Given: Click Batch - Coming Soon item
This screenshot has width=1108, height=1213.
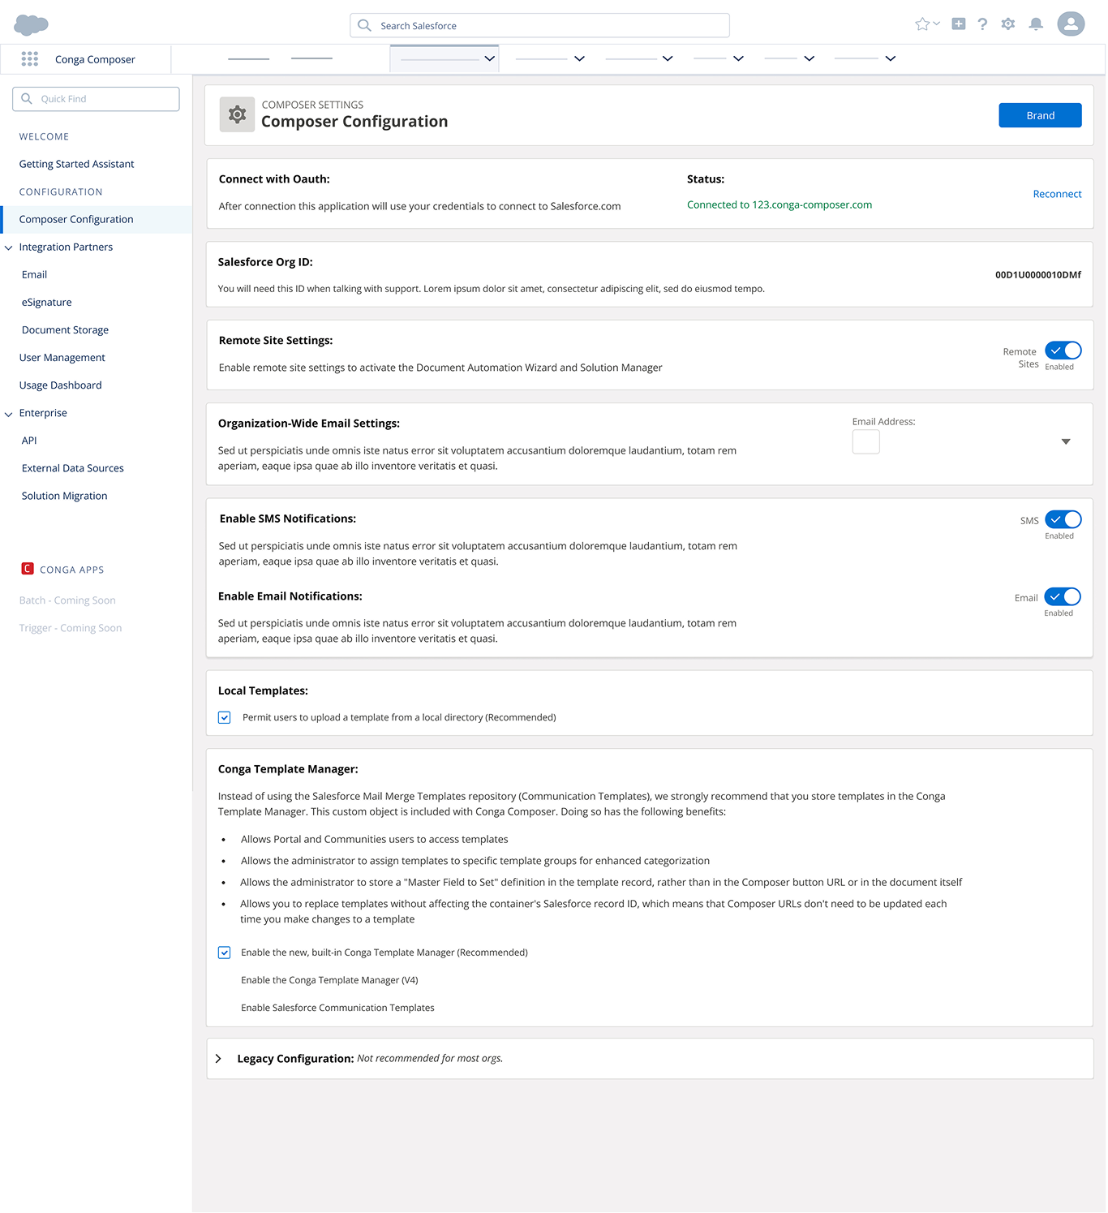Looking at the screenshot, I should pyautogui.click(x=67, y=600).
